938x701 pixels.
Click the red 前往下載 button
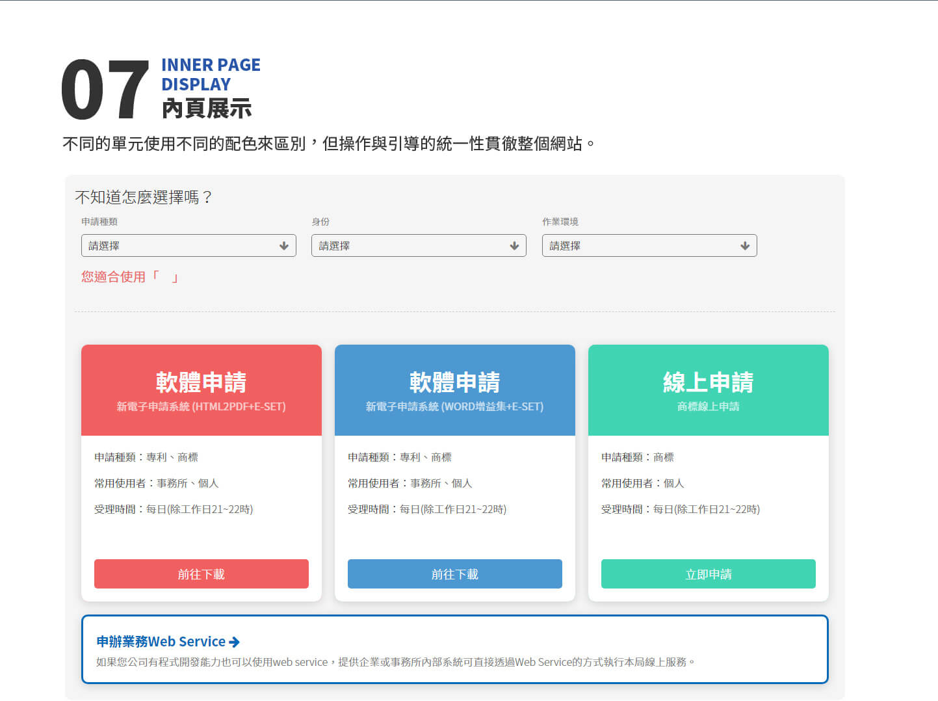[x=201, y=574]
